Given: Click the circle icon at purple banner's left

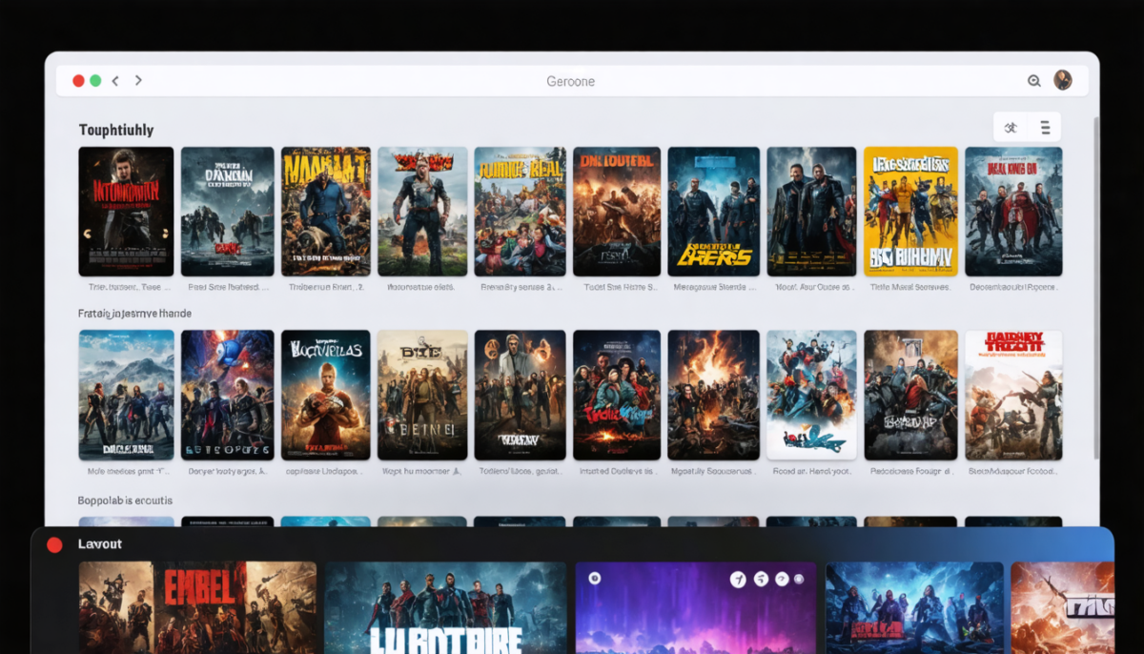Looking at the screenshot, I should coord(593,578).
